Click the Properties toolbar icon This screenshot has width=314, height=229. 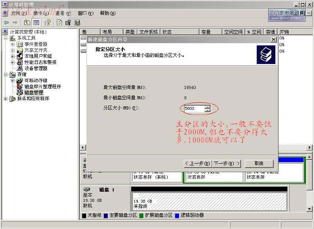pyautogui.click(x=68, y=22)
